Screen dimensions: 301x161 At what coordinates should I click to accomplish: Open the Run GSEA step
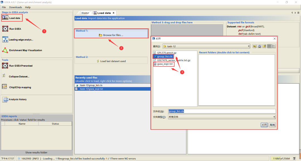(x=12, y=29)
